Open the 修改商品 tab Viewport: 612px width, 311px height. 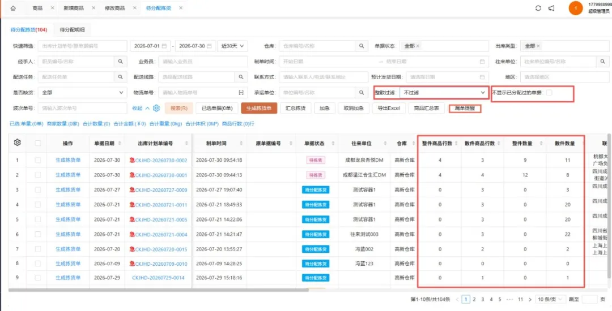click(x=115, y=8)
